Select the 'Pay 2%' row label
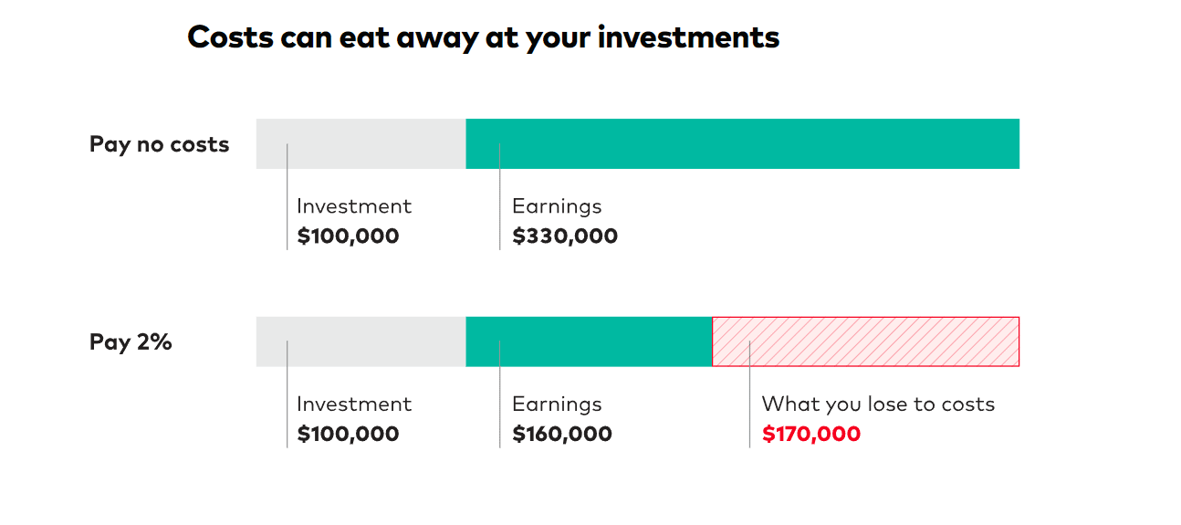 [x=131, y=342]
